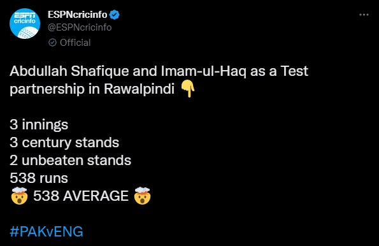Click the grey Official badge icon
379x246 pixels.
pyautogui.click(x=52, y=43)
